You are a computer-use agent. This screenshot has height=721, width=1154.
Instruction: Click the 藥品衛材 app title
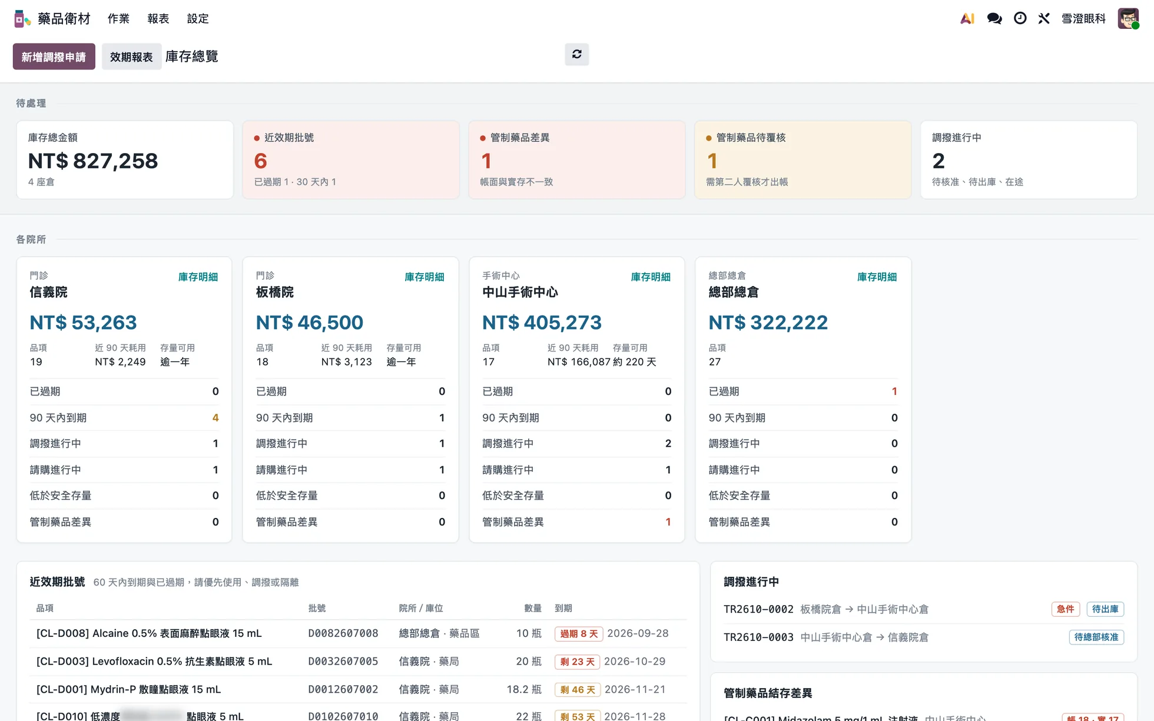pos(64,19)
